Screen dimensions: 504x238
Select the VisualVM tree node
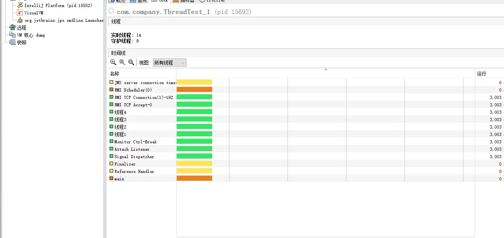[34, 13]
